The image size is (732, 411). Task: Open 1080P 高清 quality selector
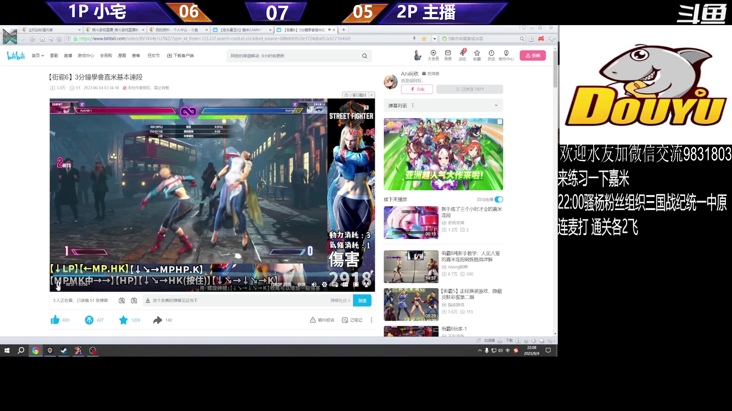[281, 285]
